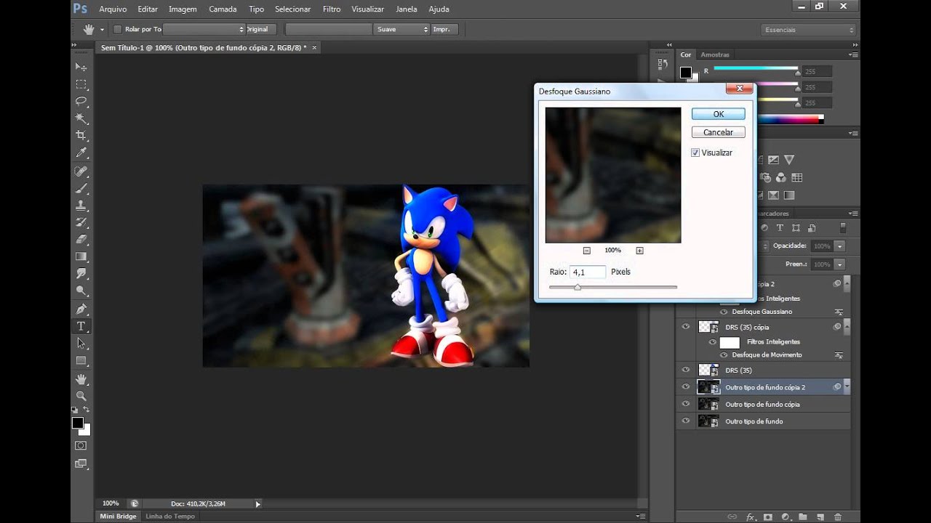Select the Brush tool
Image resolution: width=931 pixels, height=523 pixels.
81,189
